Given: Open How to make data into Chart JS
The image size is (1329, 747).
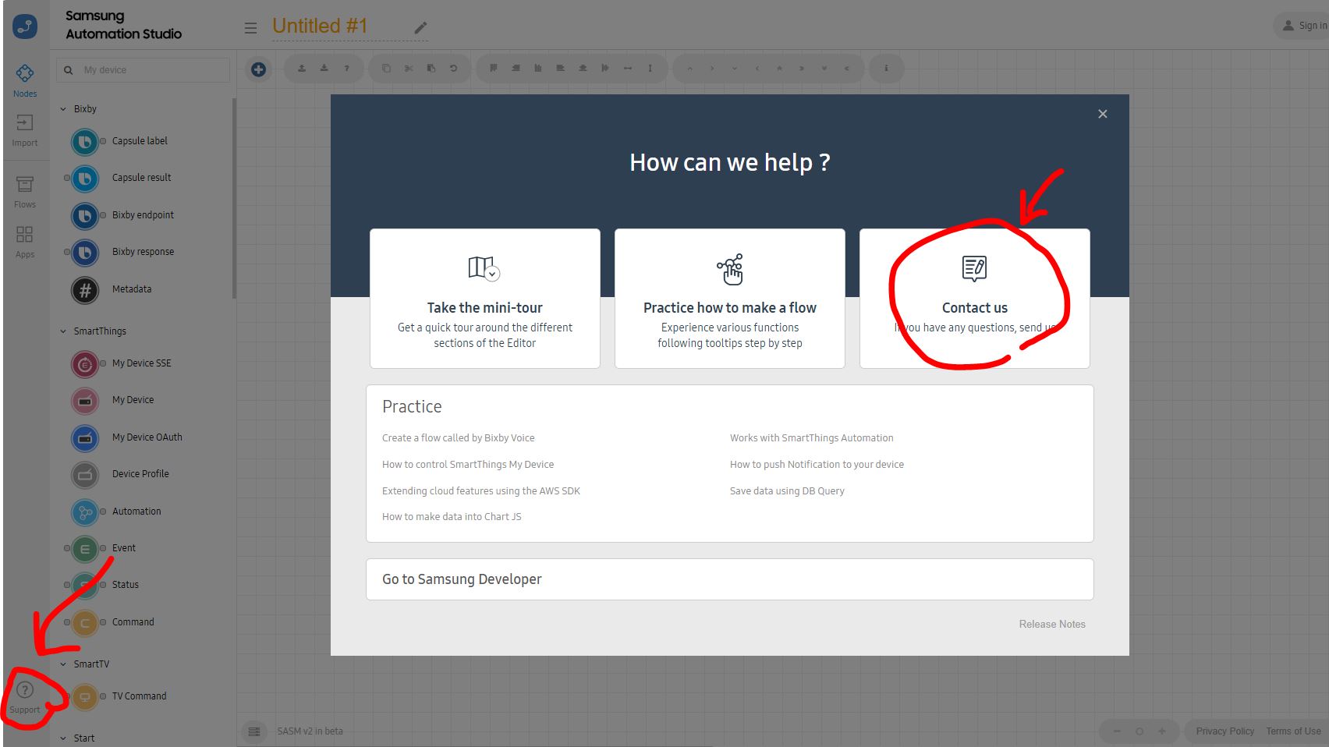Looking at the screenshot, I should coord(452,517).
